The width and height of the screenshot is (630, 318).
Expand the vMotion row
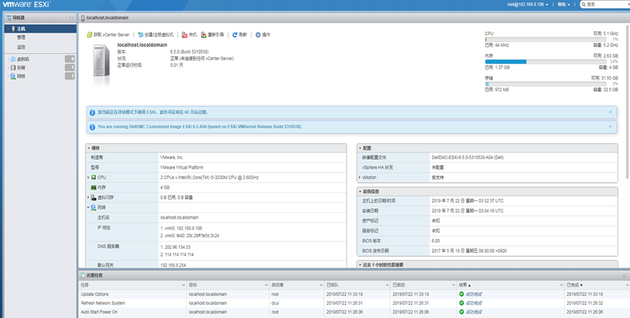tap(360, 177)
